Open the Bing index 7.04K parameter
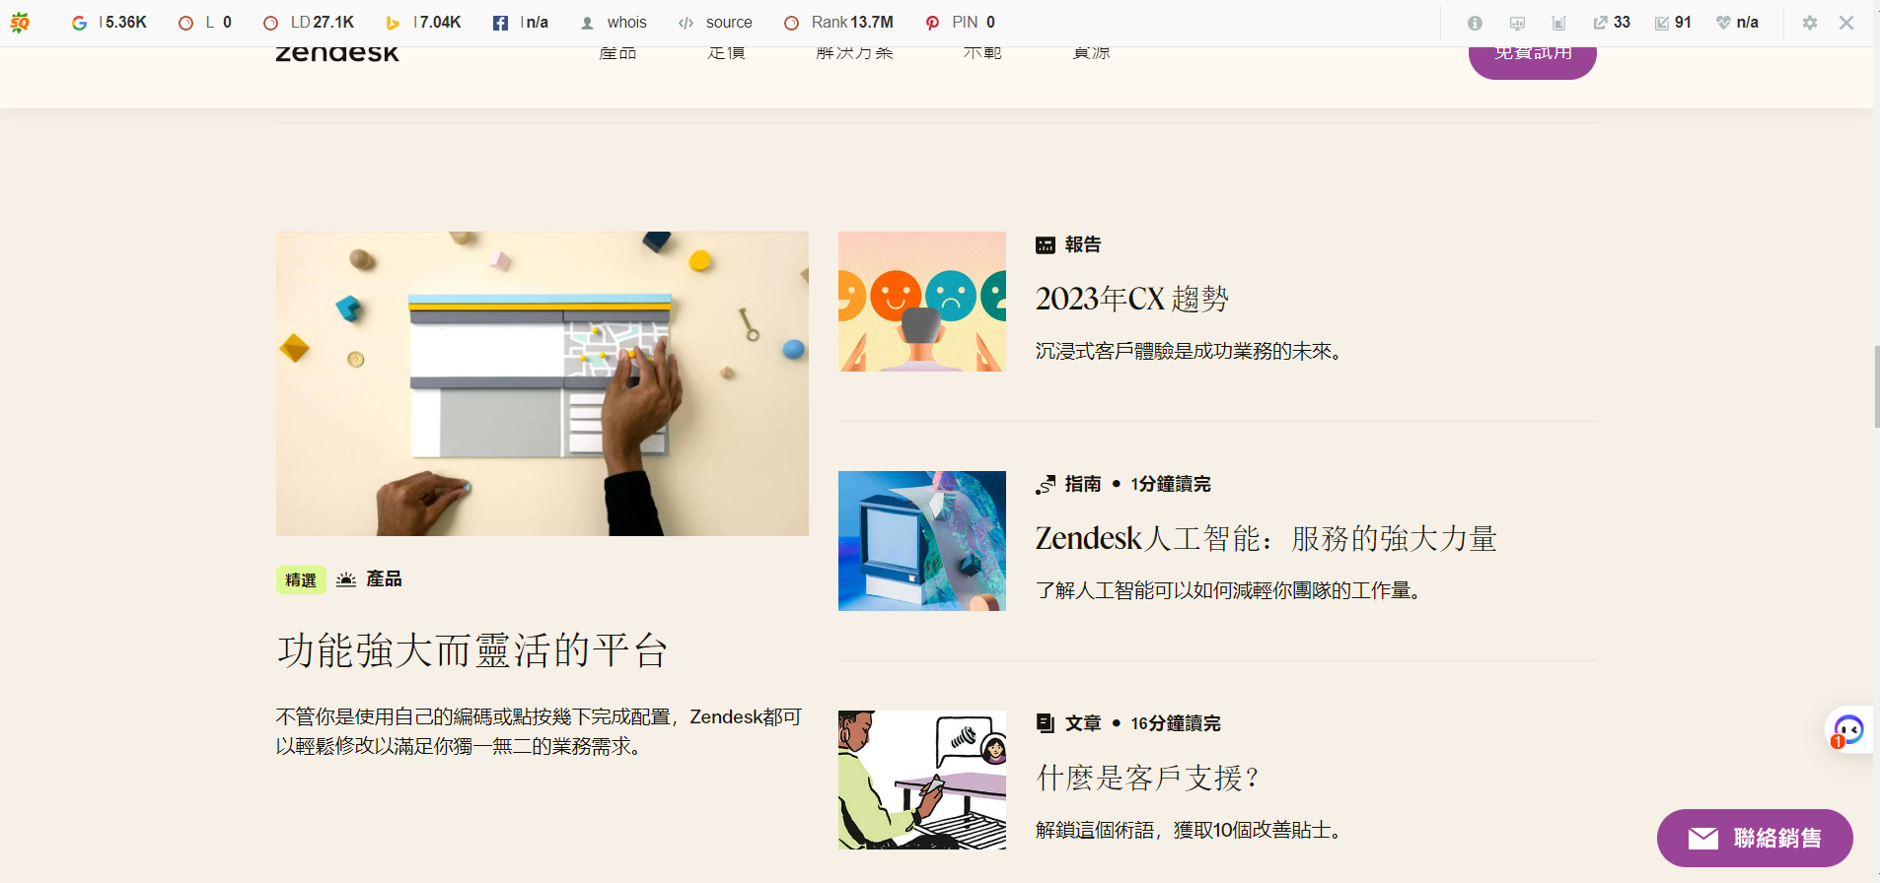The image size is (1880, 883). click(423, 23)
